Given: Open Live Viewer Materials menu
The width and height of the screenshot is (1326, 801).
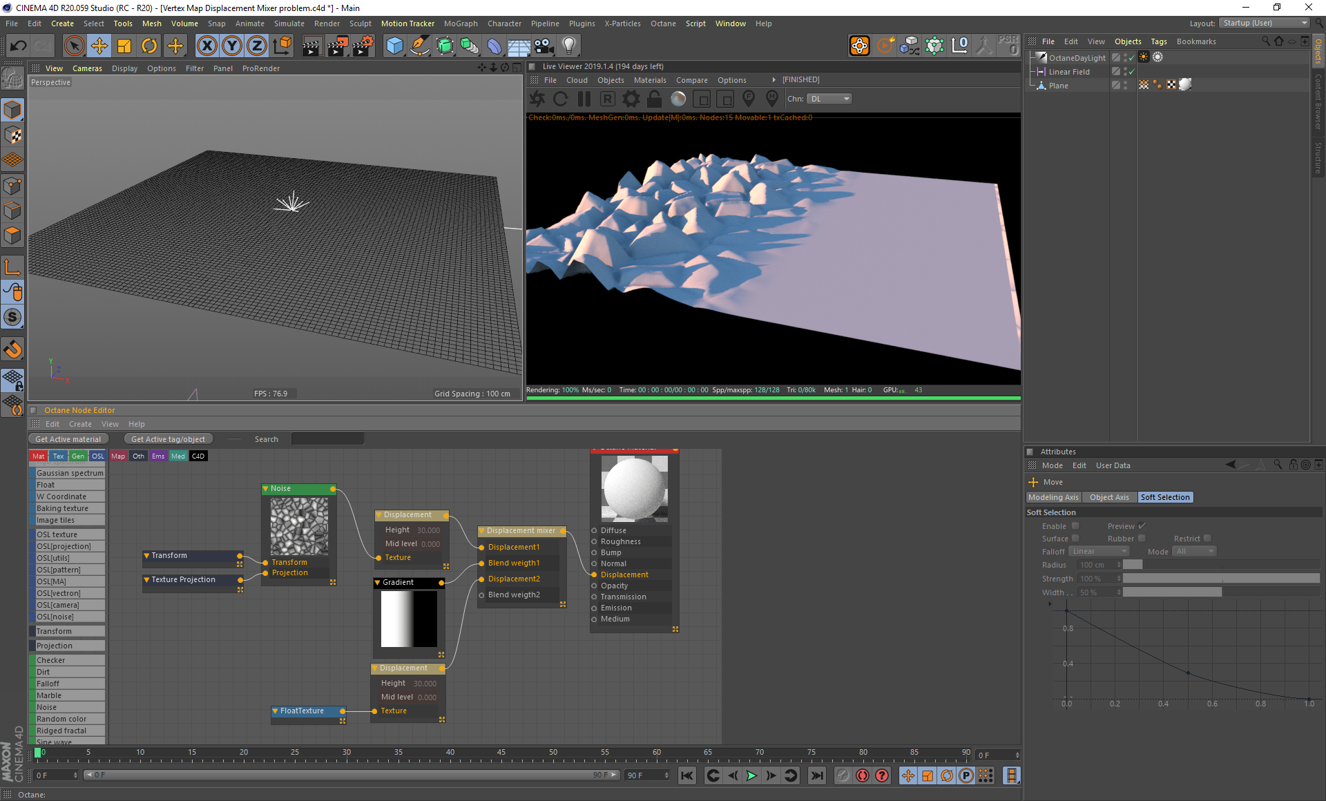Looking at the screenshot, I should point(650,80).
